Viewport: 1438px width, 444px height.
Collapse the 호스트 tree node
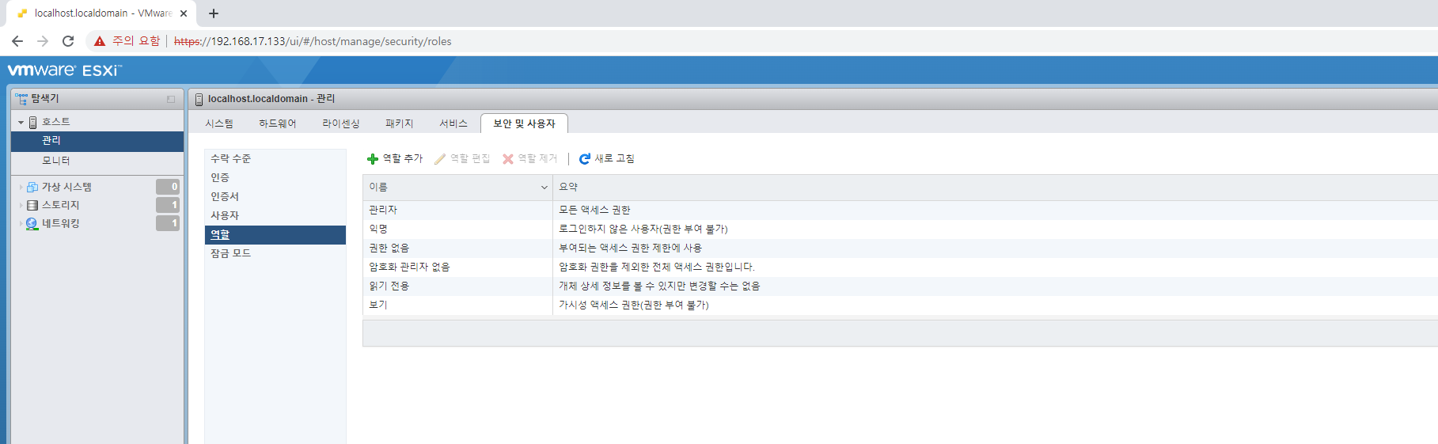click(x=21, y=123)
